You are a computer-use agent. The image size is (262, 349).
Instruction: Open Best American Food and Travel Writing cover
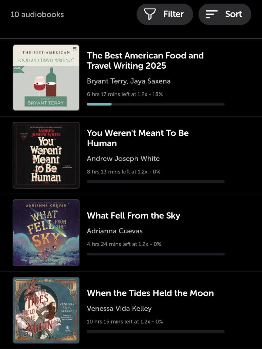coord(46,78)
